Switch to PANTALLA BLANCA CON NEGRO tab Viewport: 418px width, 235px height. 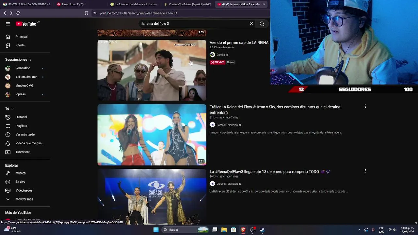(27, 4)
